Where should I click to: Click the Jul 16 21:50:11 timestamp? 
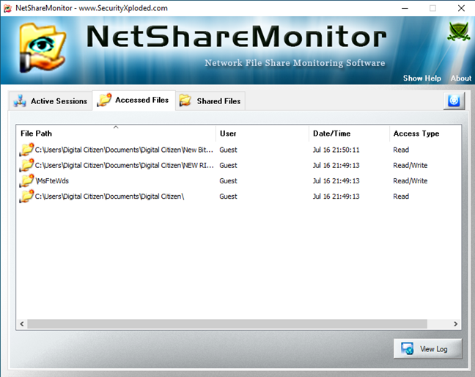click(x=336, y=150)
